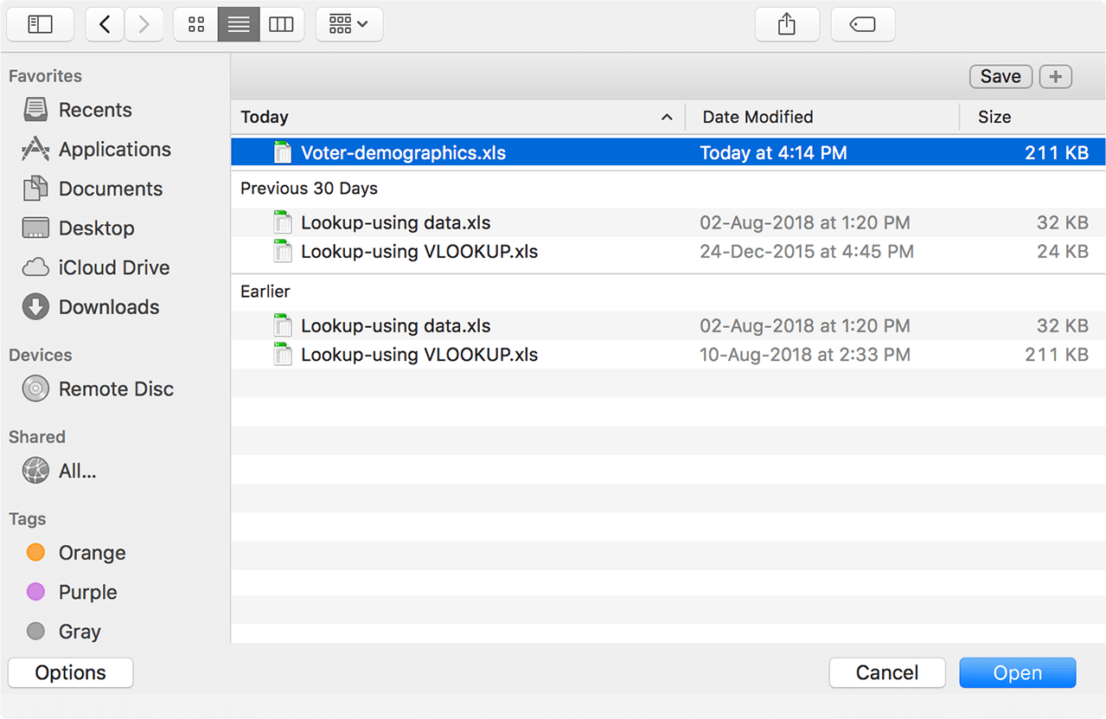Select Lookup-using data.xls under Earlier
The height and width of the screenshot is (719, 1106).
point(668,326)
